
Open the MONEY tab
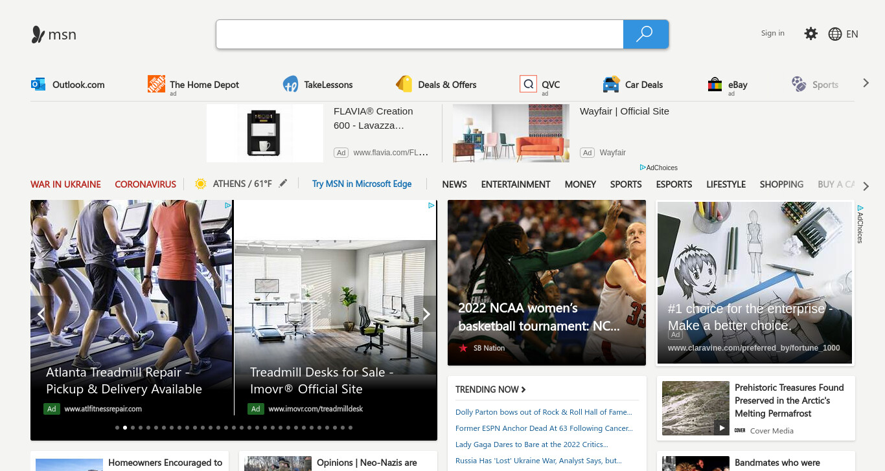pyautogui.click(x=580, y=184)
